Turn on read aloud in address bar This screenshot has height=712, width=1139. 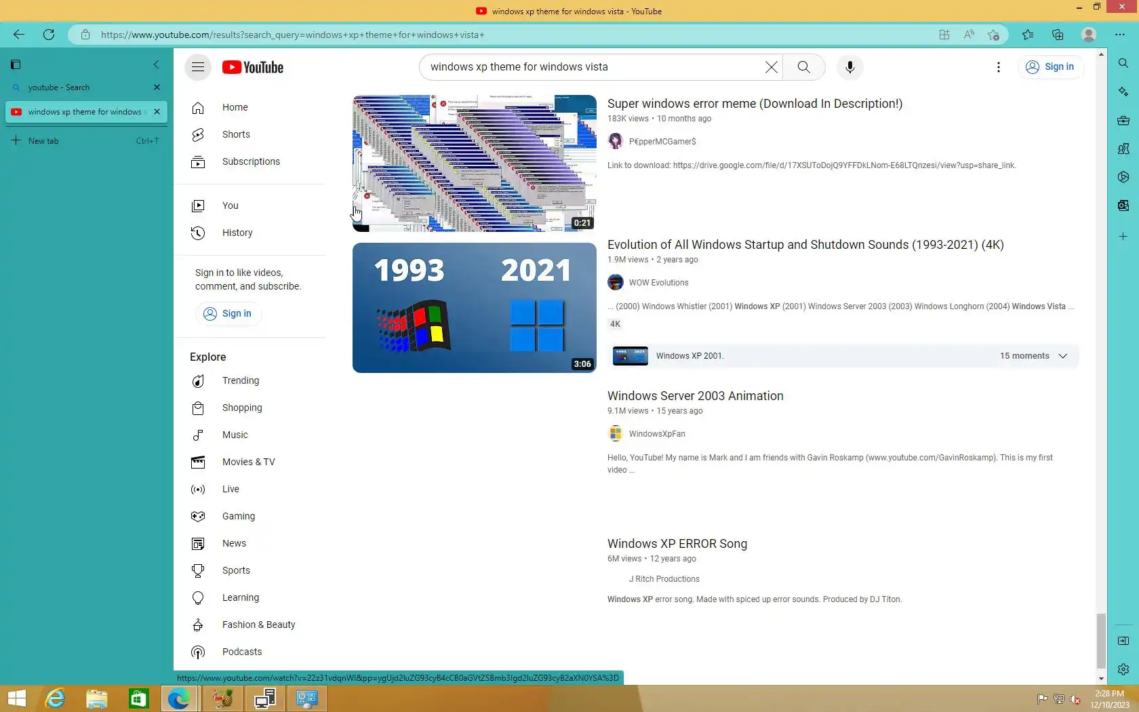tap(969, 35)
